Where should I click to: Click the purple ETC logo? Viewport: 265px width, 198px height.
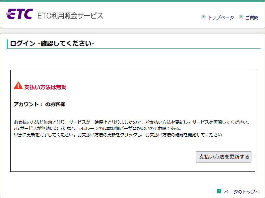[19, 14]
